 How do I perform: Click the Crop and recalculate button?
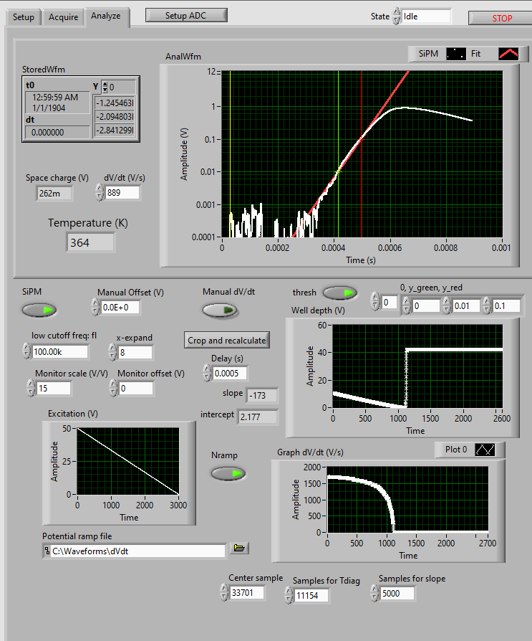pos(227,340)
